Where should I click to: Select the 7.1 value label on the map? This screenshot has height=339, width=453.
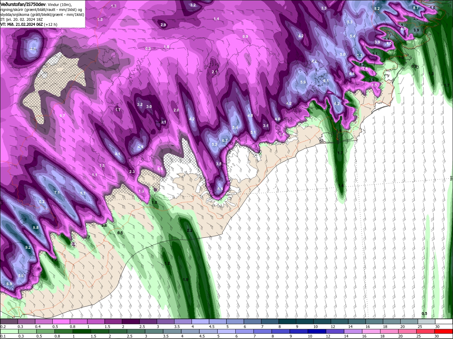[x=57, y=193]
